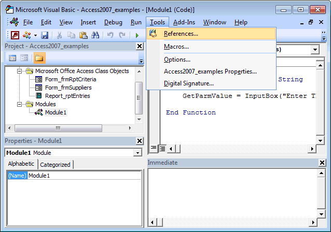Image resolution: width=331 pixels, height=232 pixels.
Task: Select Form_frmRptCriteria in project tree
Action: point(71,79)
